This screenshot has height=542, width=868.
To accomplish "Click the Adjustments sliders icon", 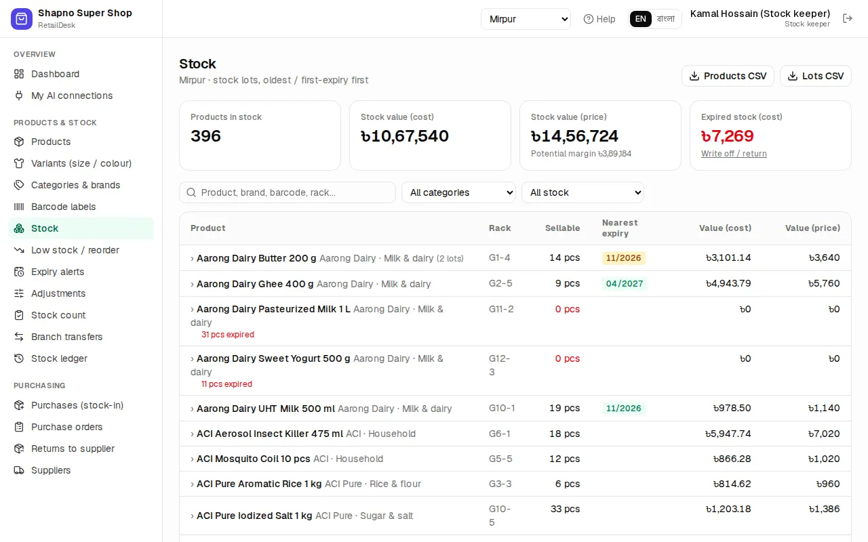I will 19,293.
